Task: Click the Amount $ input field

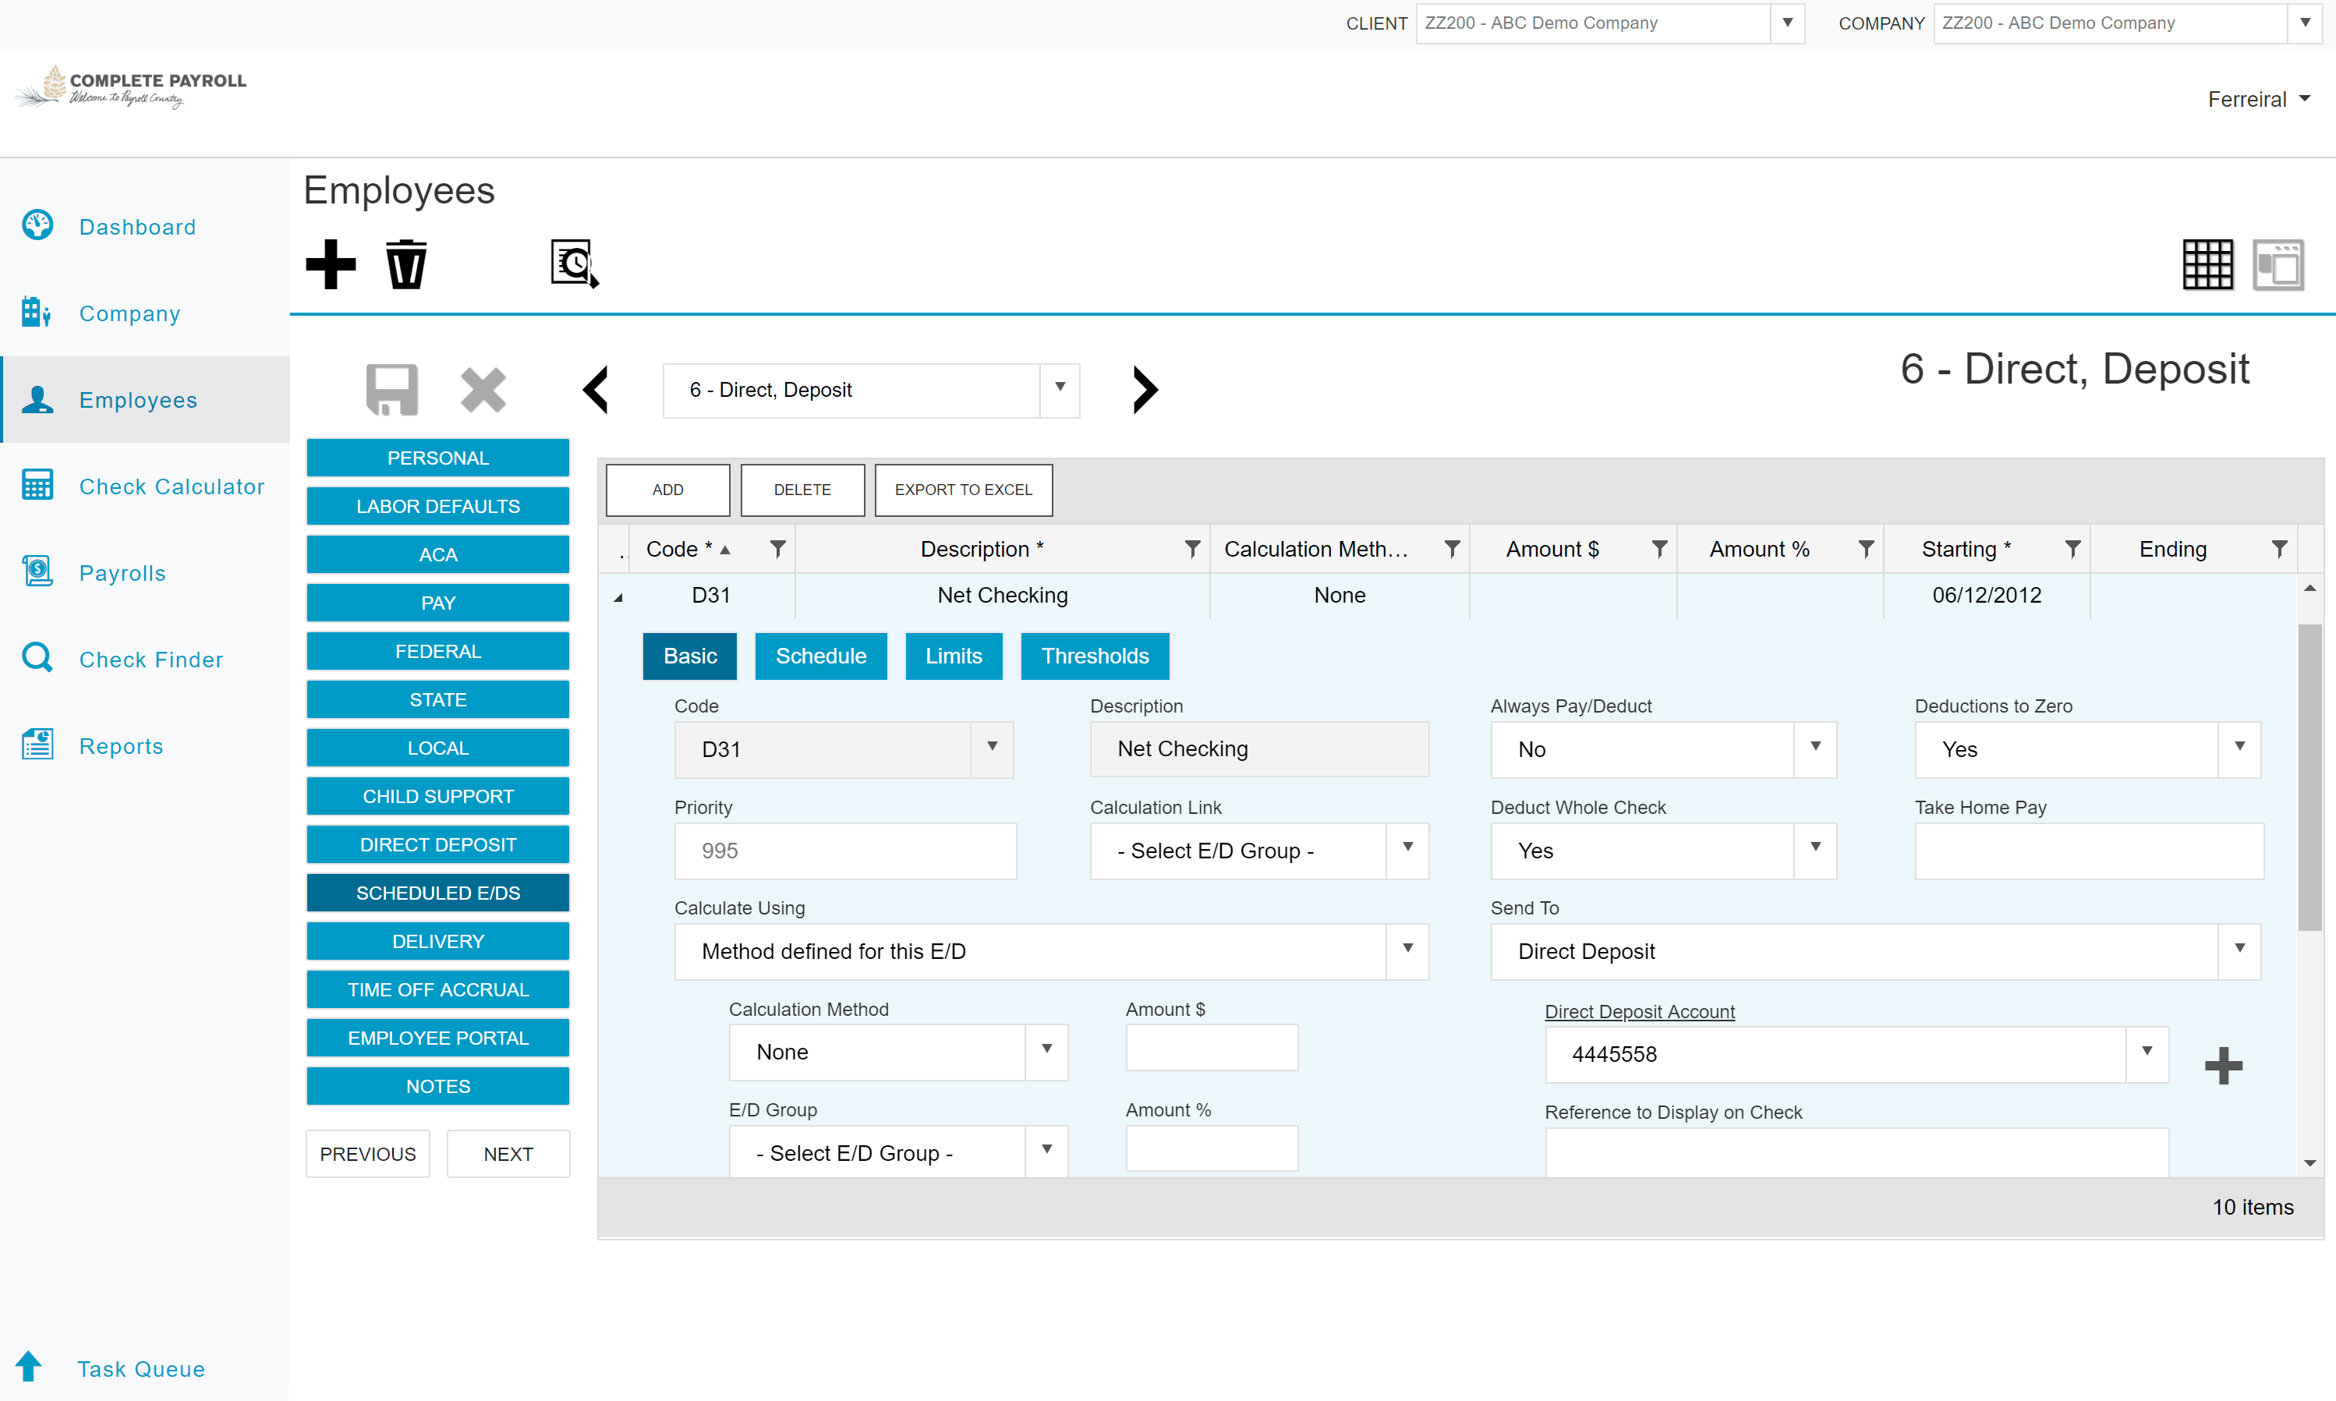Action: pyautogui.click(x=1214, y=1053)
